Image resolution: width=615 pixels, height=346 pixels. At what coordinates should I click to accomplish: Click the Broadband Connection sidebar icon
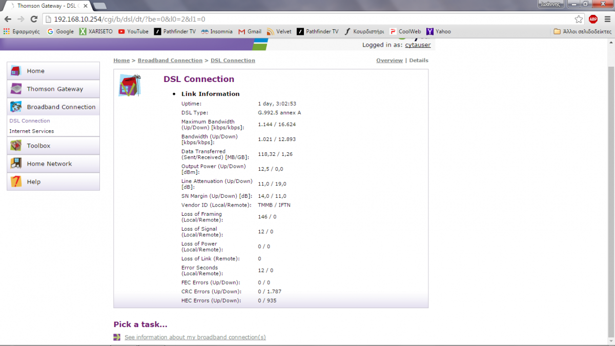(x=16, y=107)
